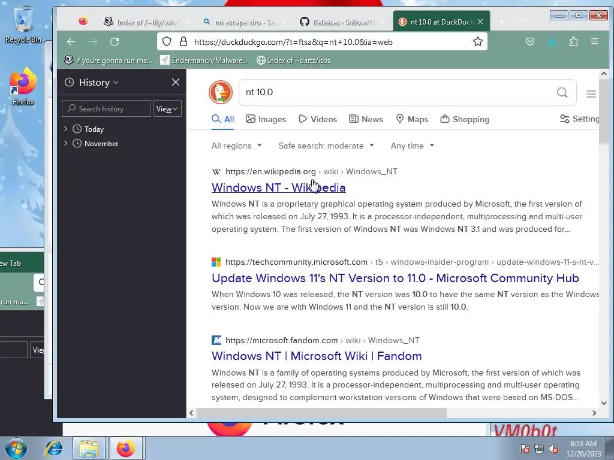List all tabs using the chevron button
614x460 pixels.
click(x=522, y=20)
